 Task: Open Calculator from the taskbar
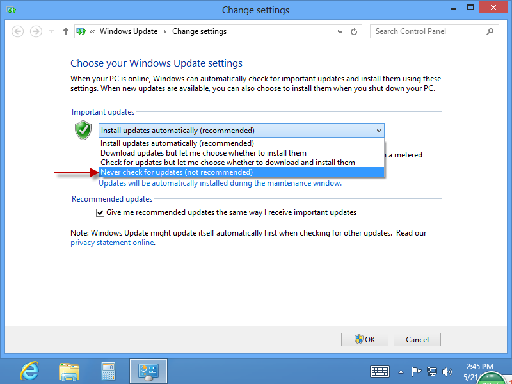108,371
